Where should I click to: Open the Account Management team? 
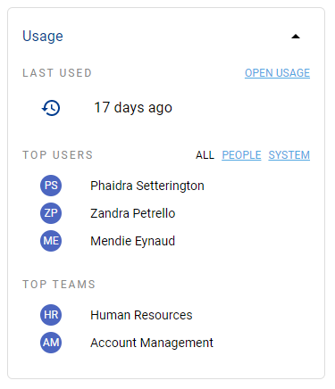point(152,343)
